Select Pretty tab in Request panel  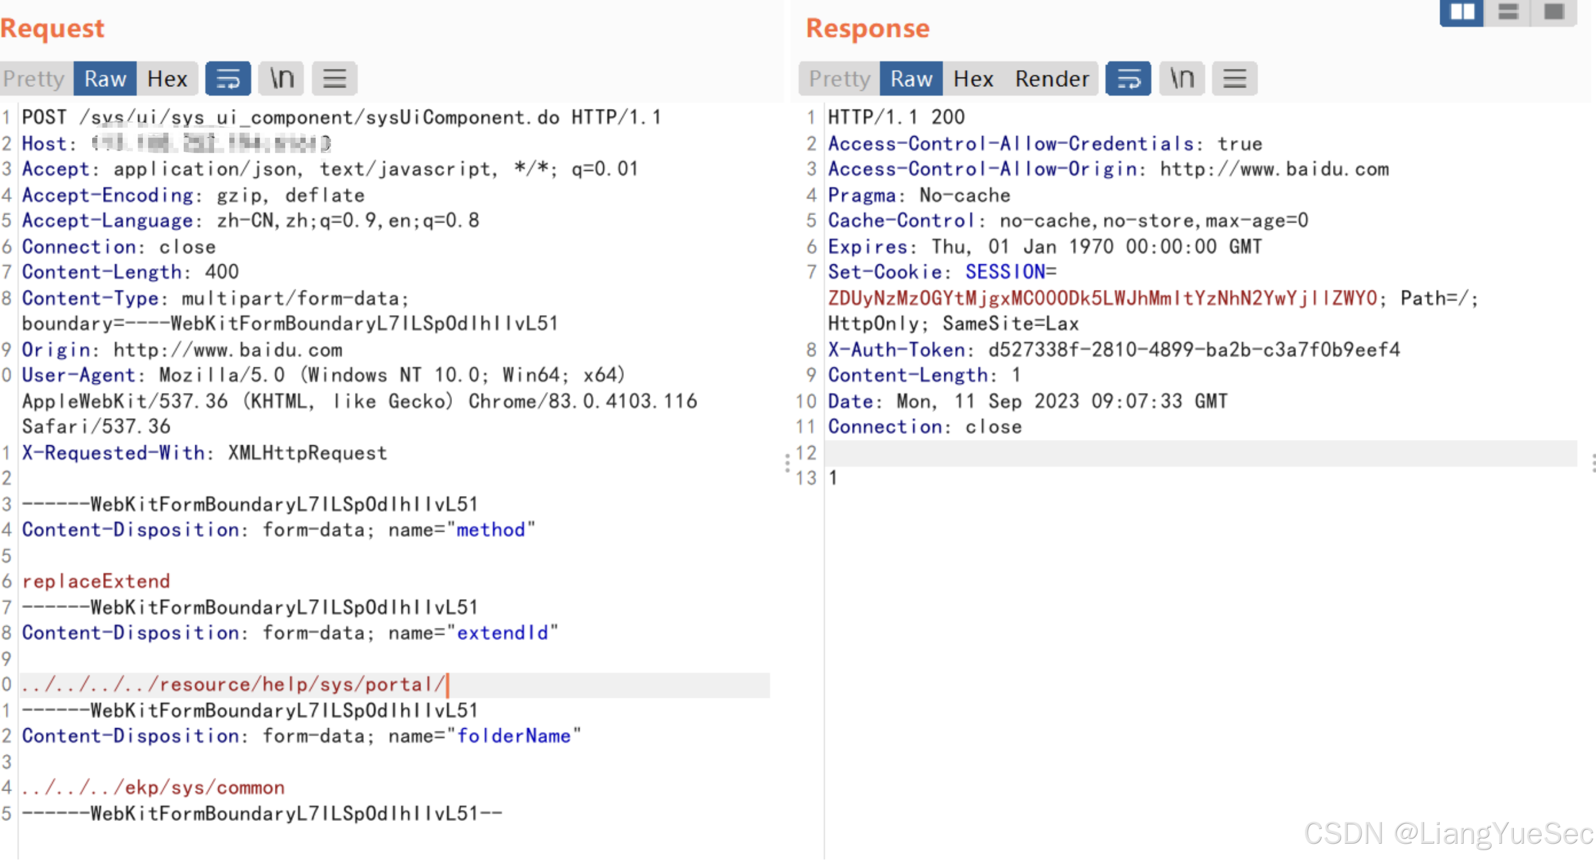coord(34,79)
